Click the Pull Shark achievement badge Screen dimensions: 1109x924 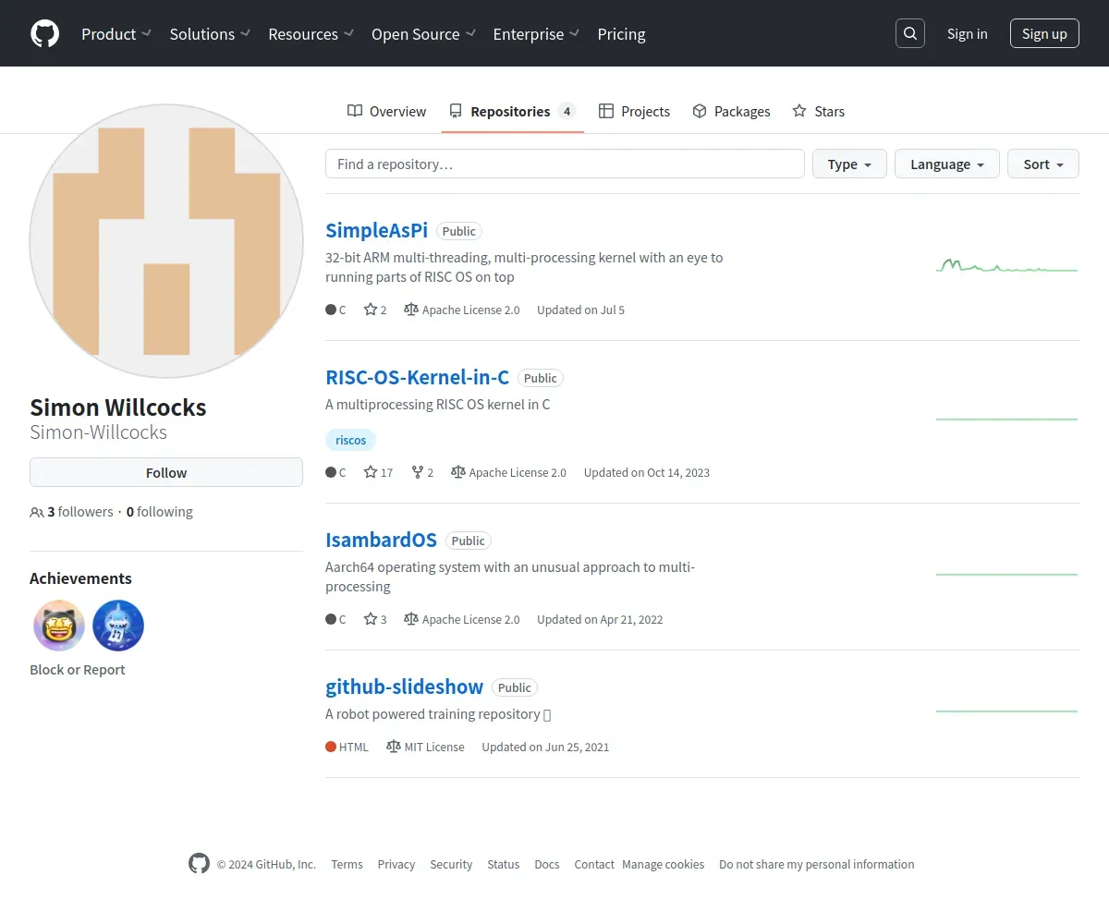coord(118,626)
